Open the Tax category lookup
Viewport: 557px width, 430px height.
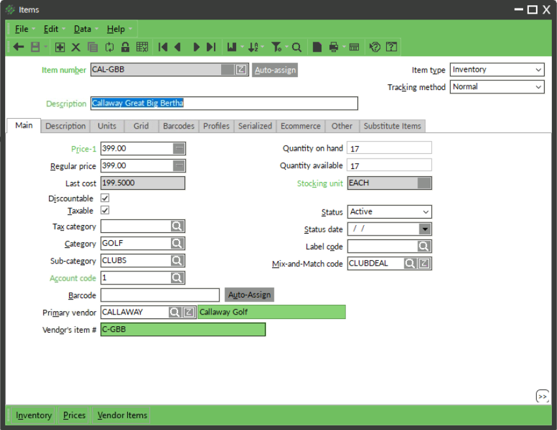177,226
